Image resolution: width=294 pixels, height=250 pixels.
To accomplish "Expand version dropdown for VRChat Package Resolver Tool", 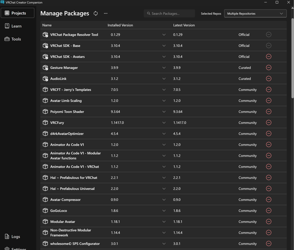I will coord(164,34).
